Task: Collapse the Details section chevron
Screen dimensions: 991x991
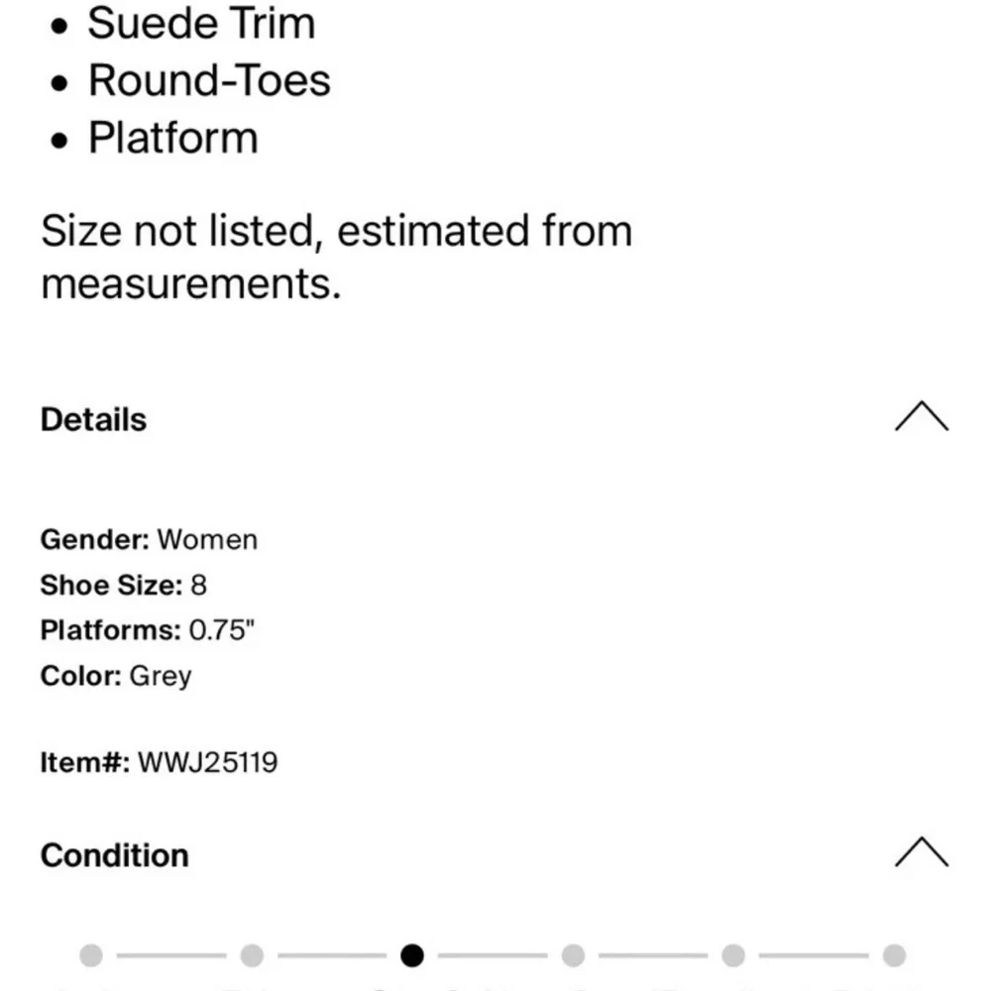Action: tap(921, 417)
